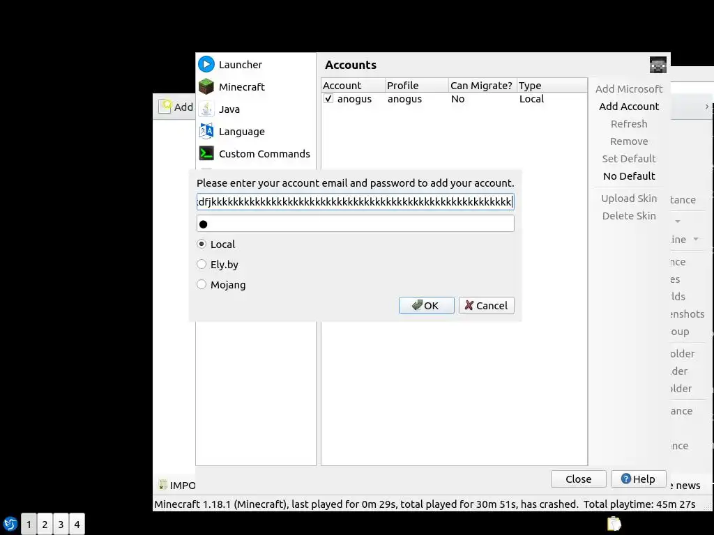Click the email input field
This screenshot has width=714, height=535.
tap(355, 201)
